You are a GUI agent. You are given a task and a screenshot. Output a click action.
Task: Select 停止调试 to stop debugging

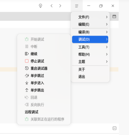tap(44, 61)
